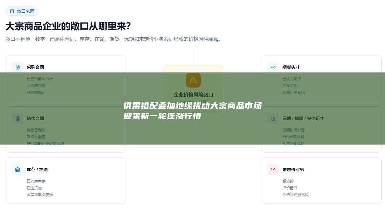Click the subtitle starting 敞口不是单一数字
This screenshot has height=217, width=385.
tap(114, 39)
